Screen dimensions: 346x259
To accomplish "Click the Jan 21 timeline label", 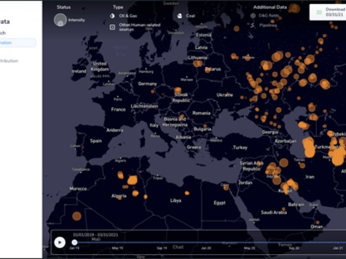I will pyautogui.click(x=338, y=248).
